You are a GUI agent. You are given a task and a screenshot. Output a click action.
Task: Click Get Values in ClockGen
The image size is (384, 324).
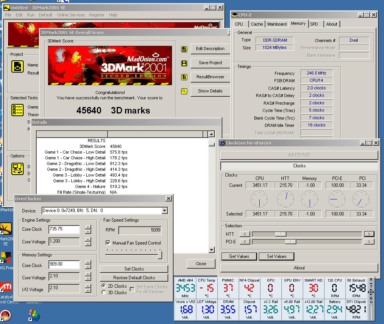239,256
